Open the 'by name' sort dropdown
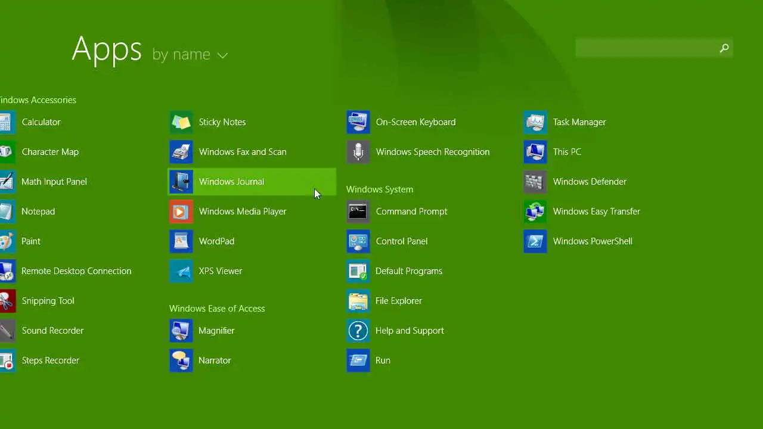Viewport: 763px width, 429px height. pyautogui.click(x=190, y=54)
